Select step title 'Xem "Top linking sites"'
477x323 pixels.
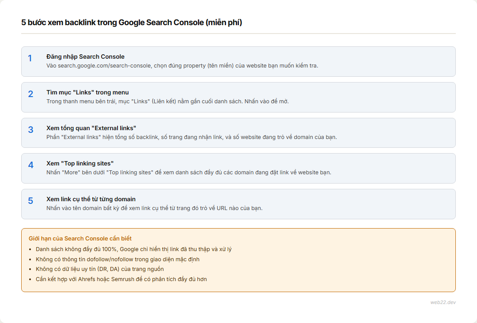pyautogui.click(x=80, y=163)
